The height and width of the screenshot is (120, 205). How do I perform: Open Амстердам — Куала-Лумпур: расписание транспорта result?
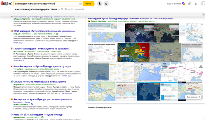click(x=43, y=99)
